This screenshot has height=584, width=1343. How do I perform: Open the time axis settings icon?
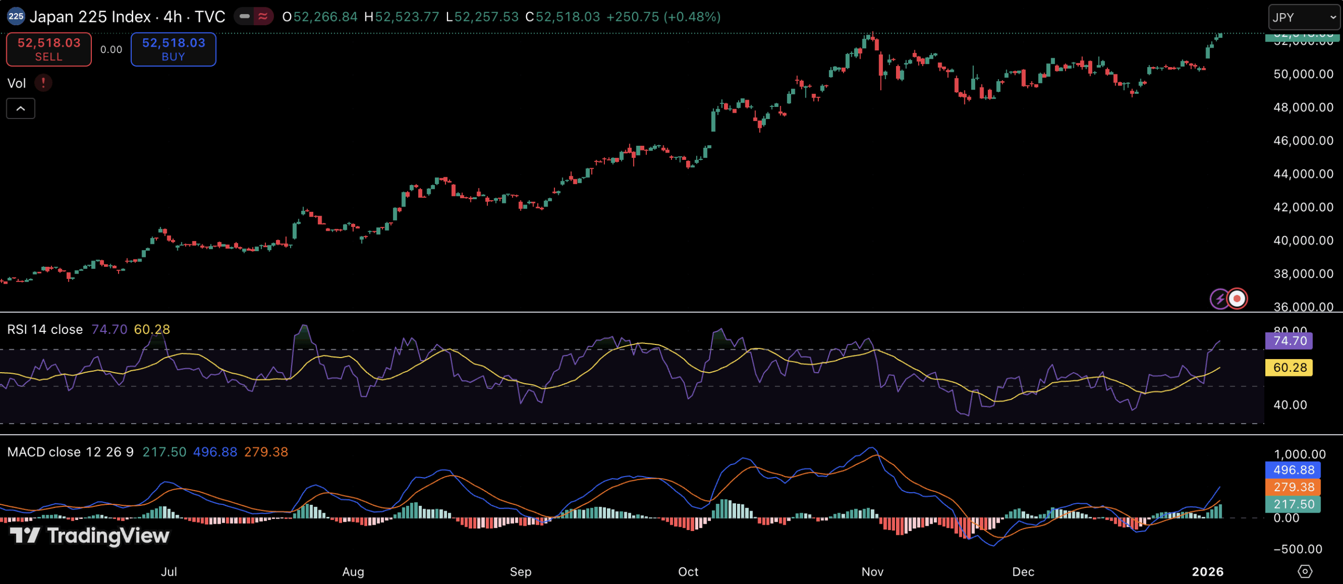1305,571
